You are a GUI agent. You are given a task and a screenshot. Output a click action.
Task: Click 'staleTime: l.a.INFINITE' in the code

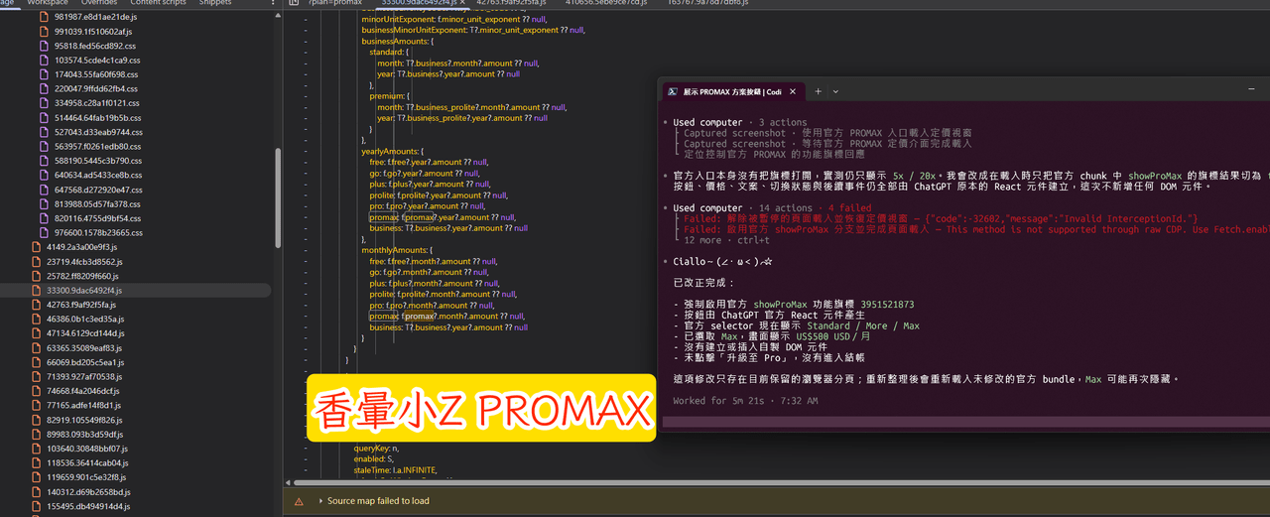[x=395, y=469]
